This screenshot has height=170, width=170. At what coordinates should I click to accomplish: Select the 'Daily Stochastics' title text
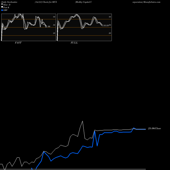tap(9, 2)
